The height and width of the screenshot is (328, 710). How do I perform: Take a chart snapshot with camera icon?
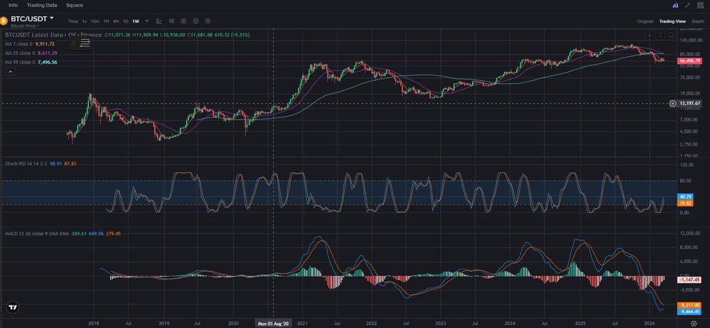(184, 21)
